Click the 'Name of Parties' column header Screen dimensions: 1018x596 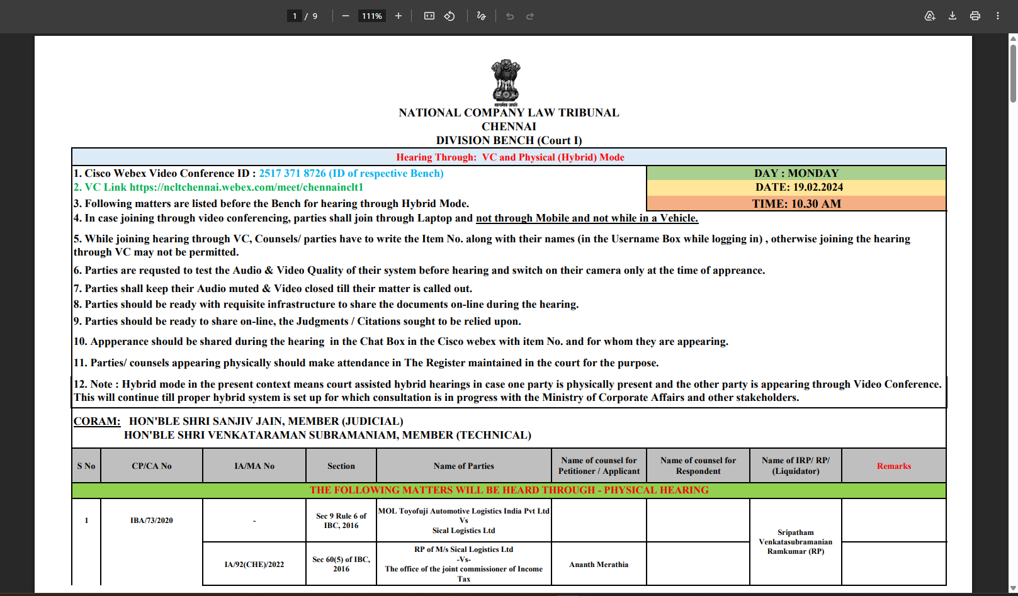[x=464, y=466]
